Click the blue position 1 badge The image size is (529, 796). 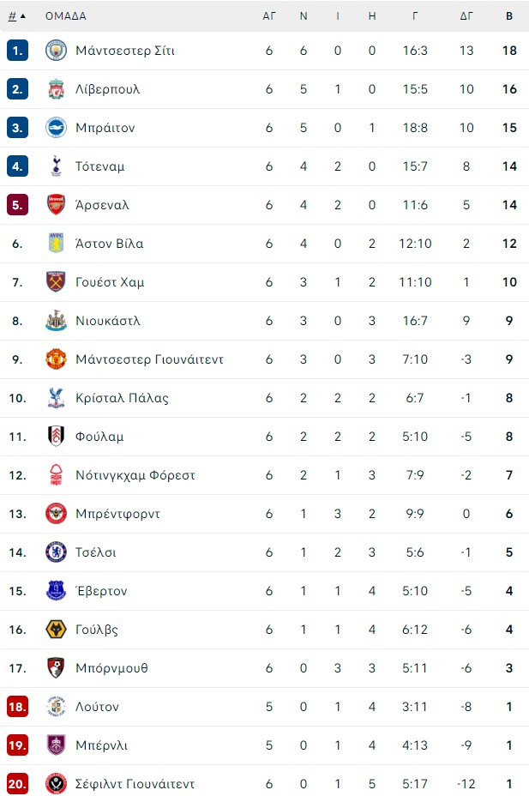click(x=18, y=51)
